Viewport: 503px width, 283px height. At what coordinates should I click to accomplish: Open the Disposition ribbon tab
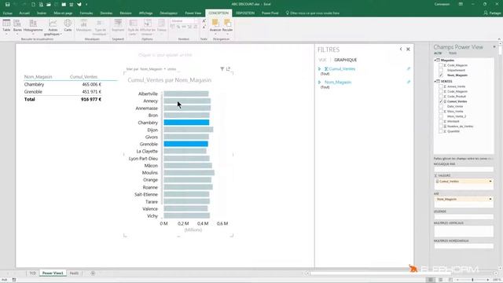point(245,13)
